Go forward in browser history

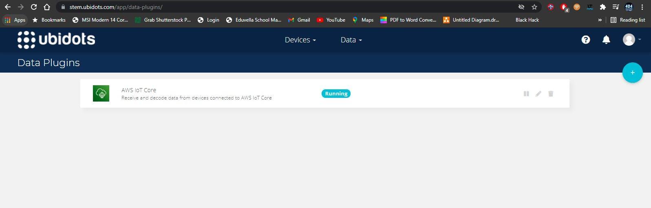21,7
